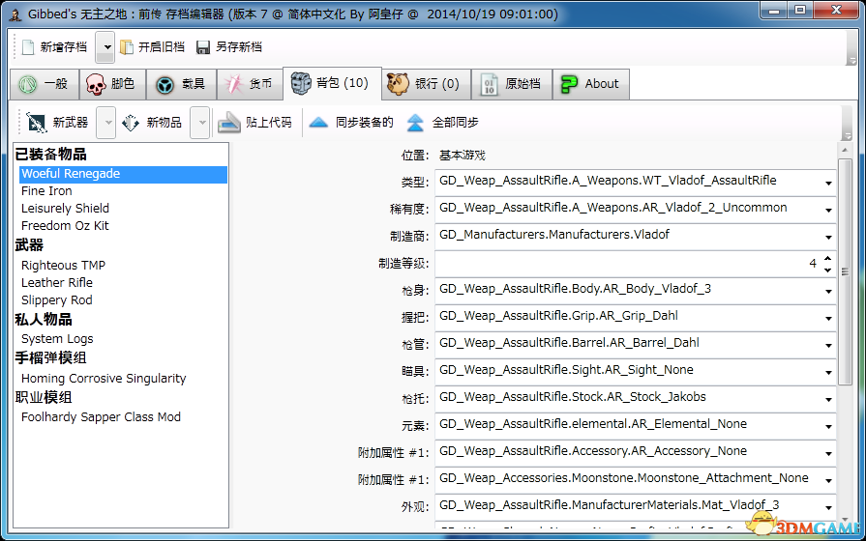
Task: Expand the 新武器 dropdown arrow
Action: (x=106, y=123)
